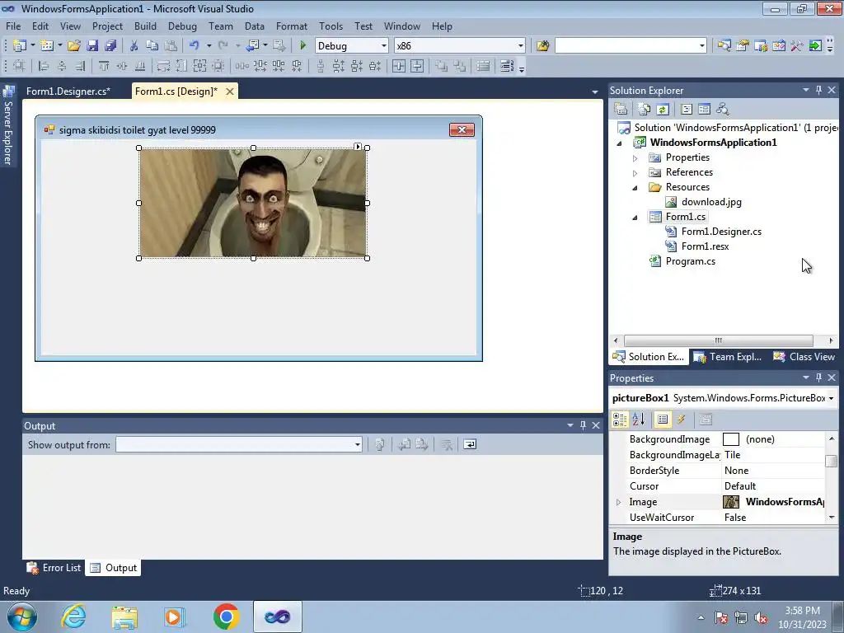Screen dimensions: 844x633
Task: Expand the Image property row
Action: (x=618, y=502)
